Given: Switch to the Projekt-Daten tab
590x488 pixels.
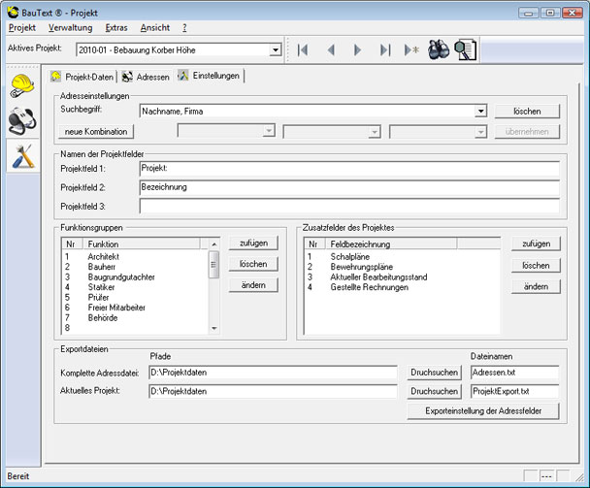Looking at the screenshot, I should pyautogui.click(x=82, y=77).
